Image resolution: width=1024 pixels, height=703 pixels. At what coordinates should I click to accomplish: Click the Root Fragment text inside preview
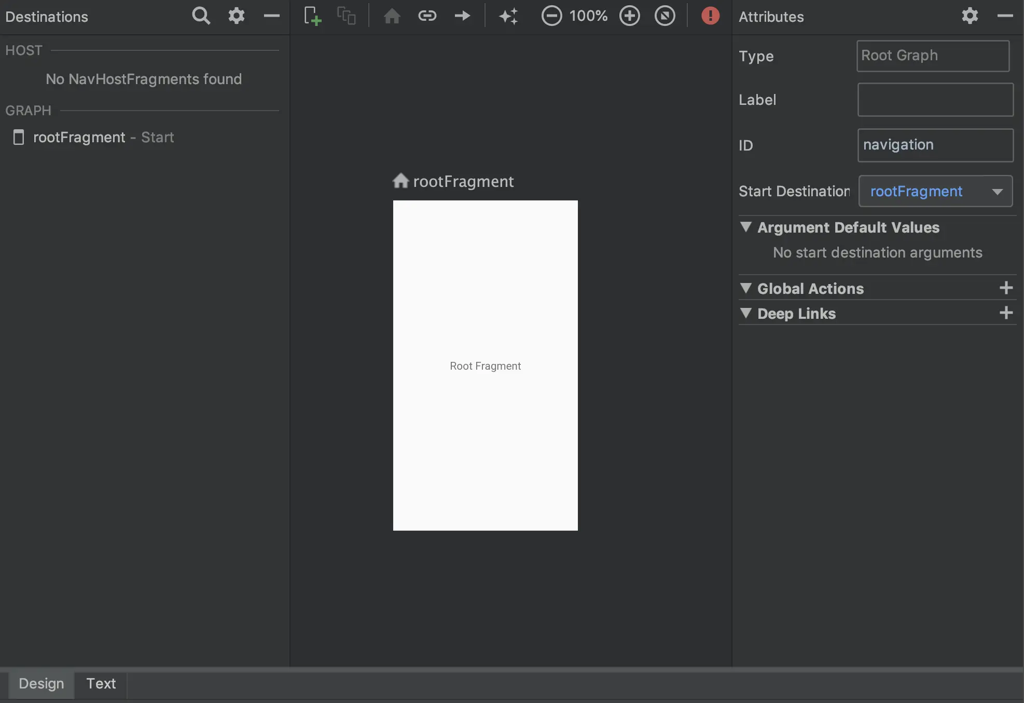click(x=486, y=366)
